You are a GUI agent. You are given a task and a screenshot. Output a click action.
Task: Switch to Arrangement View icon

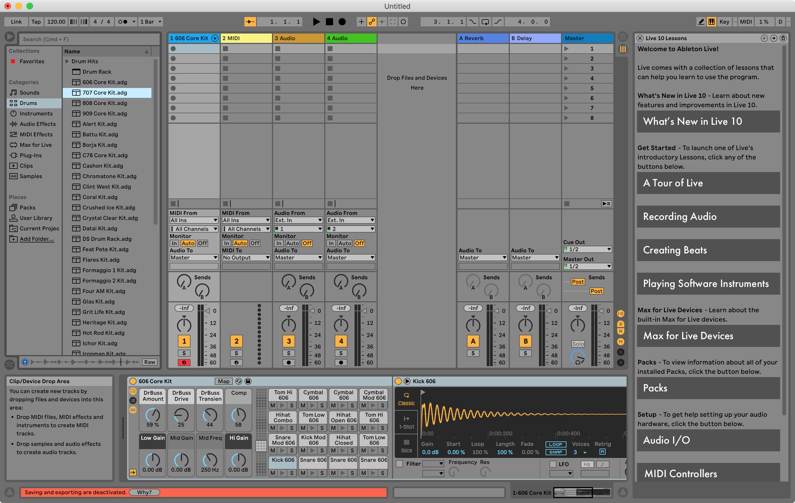pos(622,36)
